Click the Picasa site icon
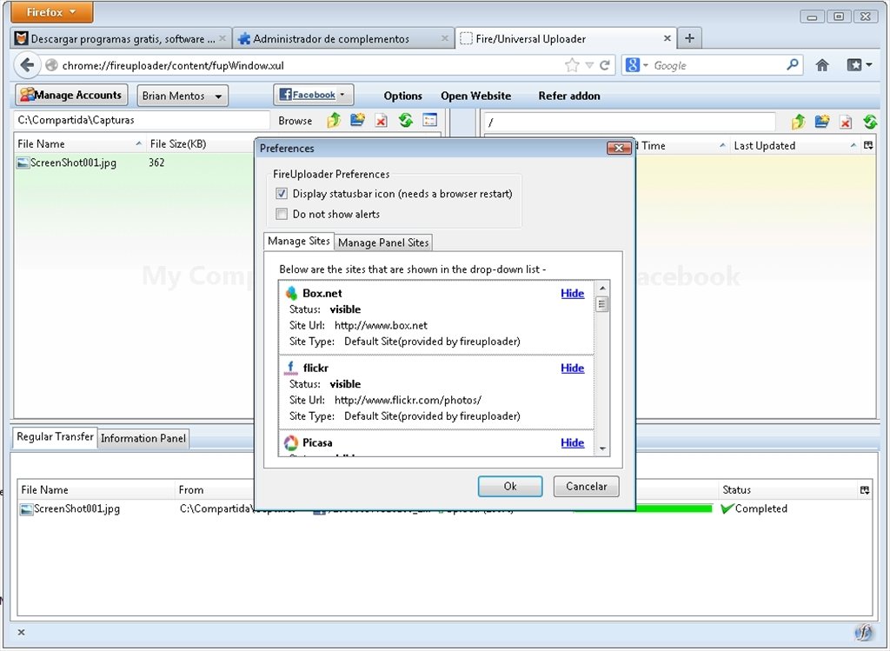The height and width of the screenshot is (651, 890). 291,442
